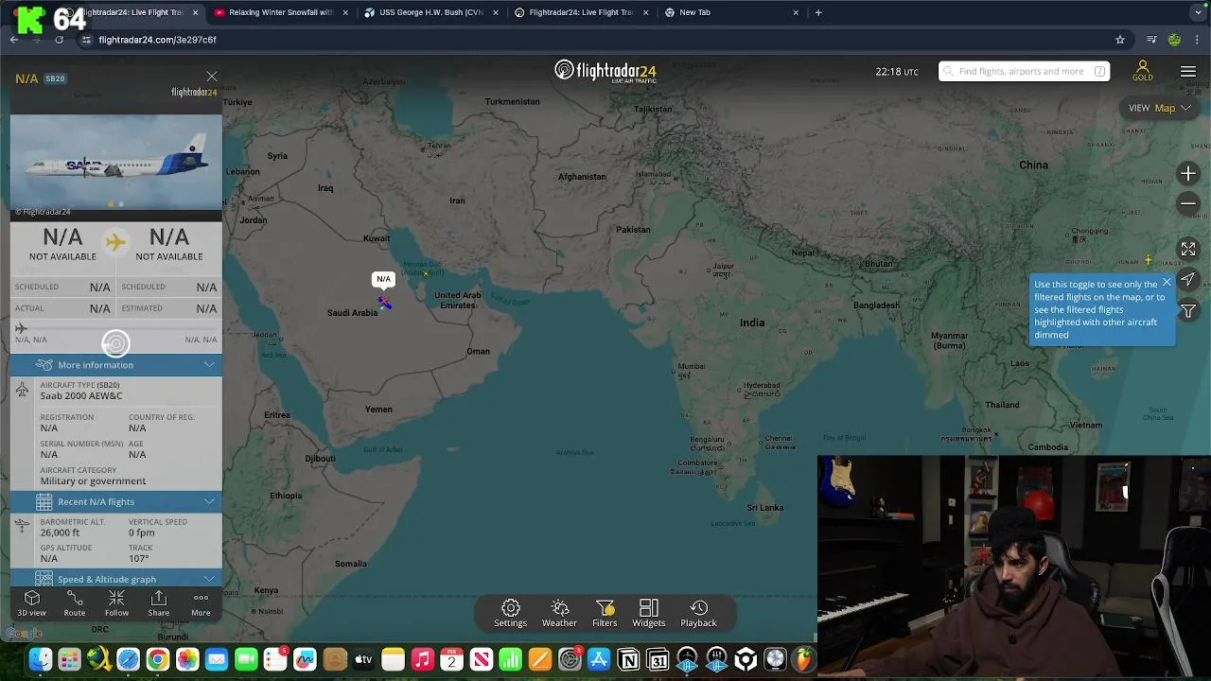This screenshot has width=1211, height=681.
Task: Enter fullscreen map mode
Action: [1188, 249]
